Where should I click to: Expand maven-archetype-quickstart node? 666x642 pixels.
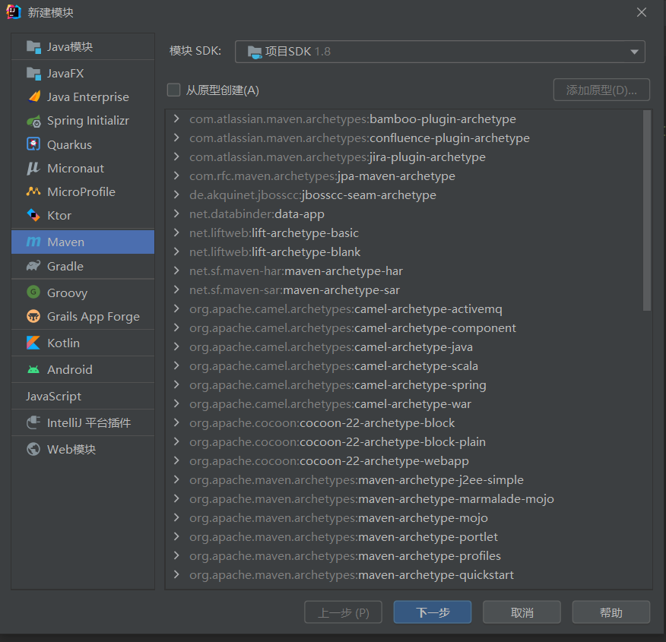(176, 574)
